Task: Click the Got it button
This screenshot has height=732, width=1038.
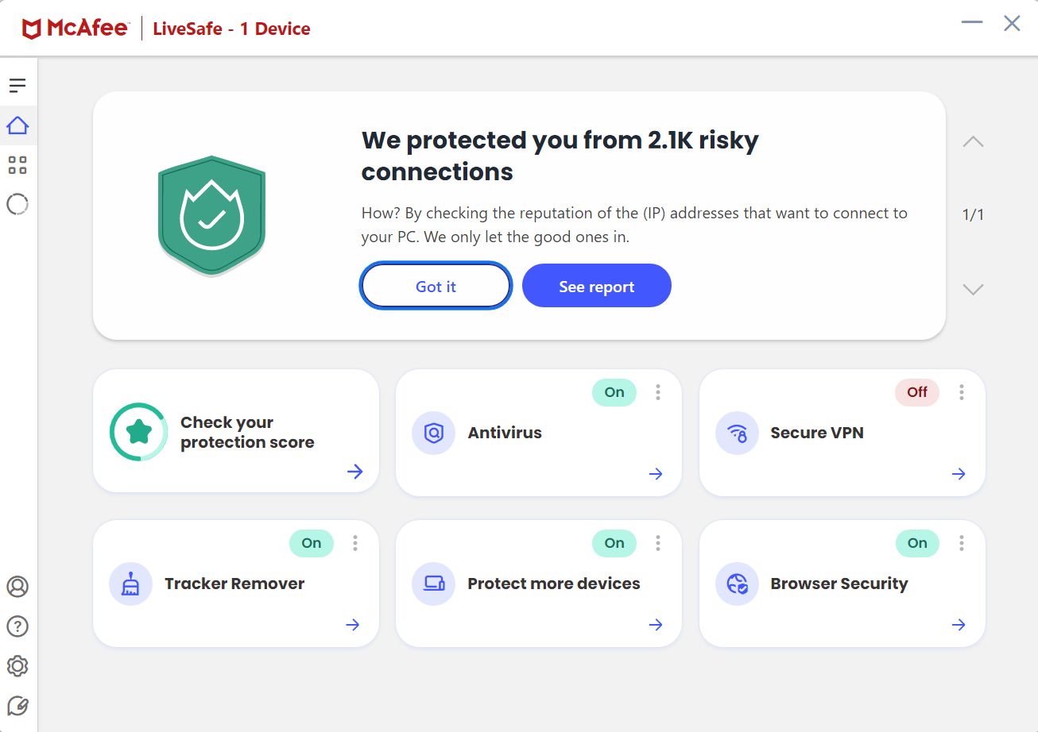Action: 436,285
